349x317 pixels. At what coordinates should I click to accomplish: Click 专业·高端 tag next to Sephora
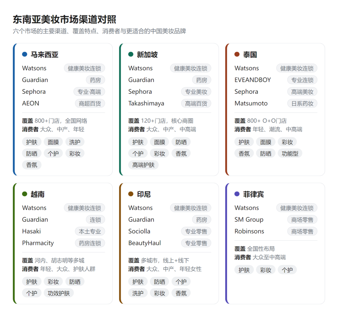click(x=89, y=92)
